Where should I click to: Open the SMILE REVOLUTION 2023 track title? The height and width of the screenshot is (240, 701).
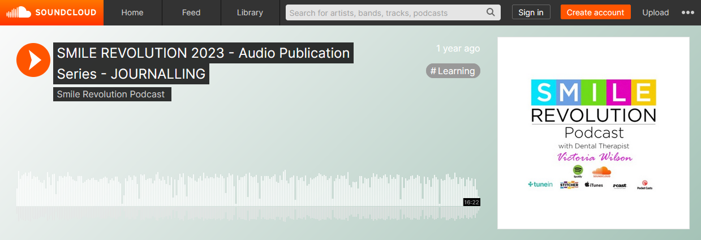[204, 63]
